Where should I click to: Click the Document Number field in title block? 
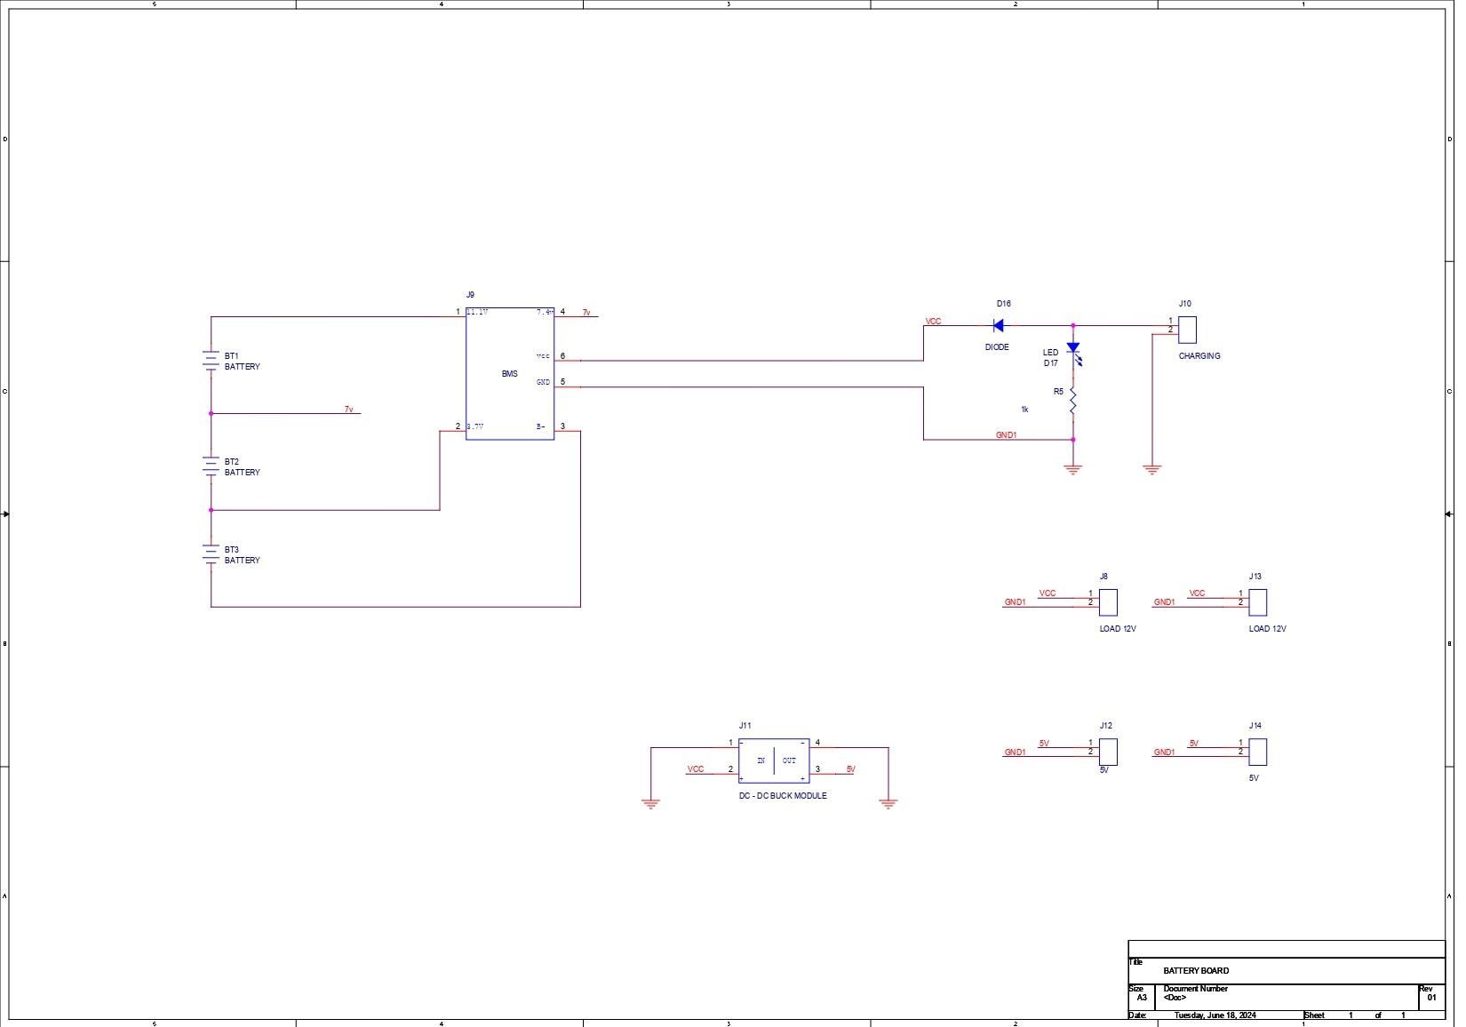pyautogui.click(x=1196, y=989)
